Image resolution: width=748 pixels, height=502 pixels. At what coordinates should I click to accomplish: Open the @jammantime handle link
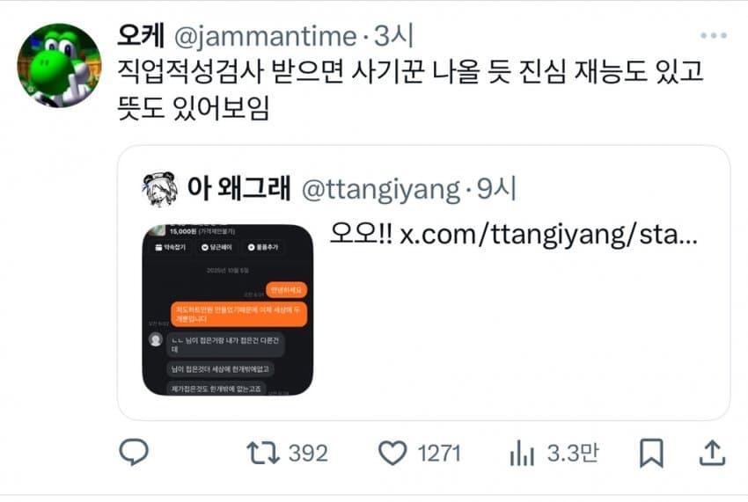(x=265, y=36)
